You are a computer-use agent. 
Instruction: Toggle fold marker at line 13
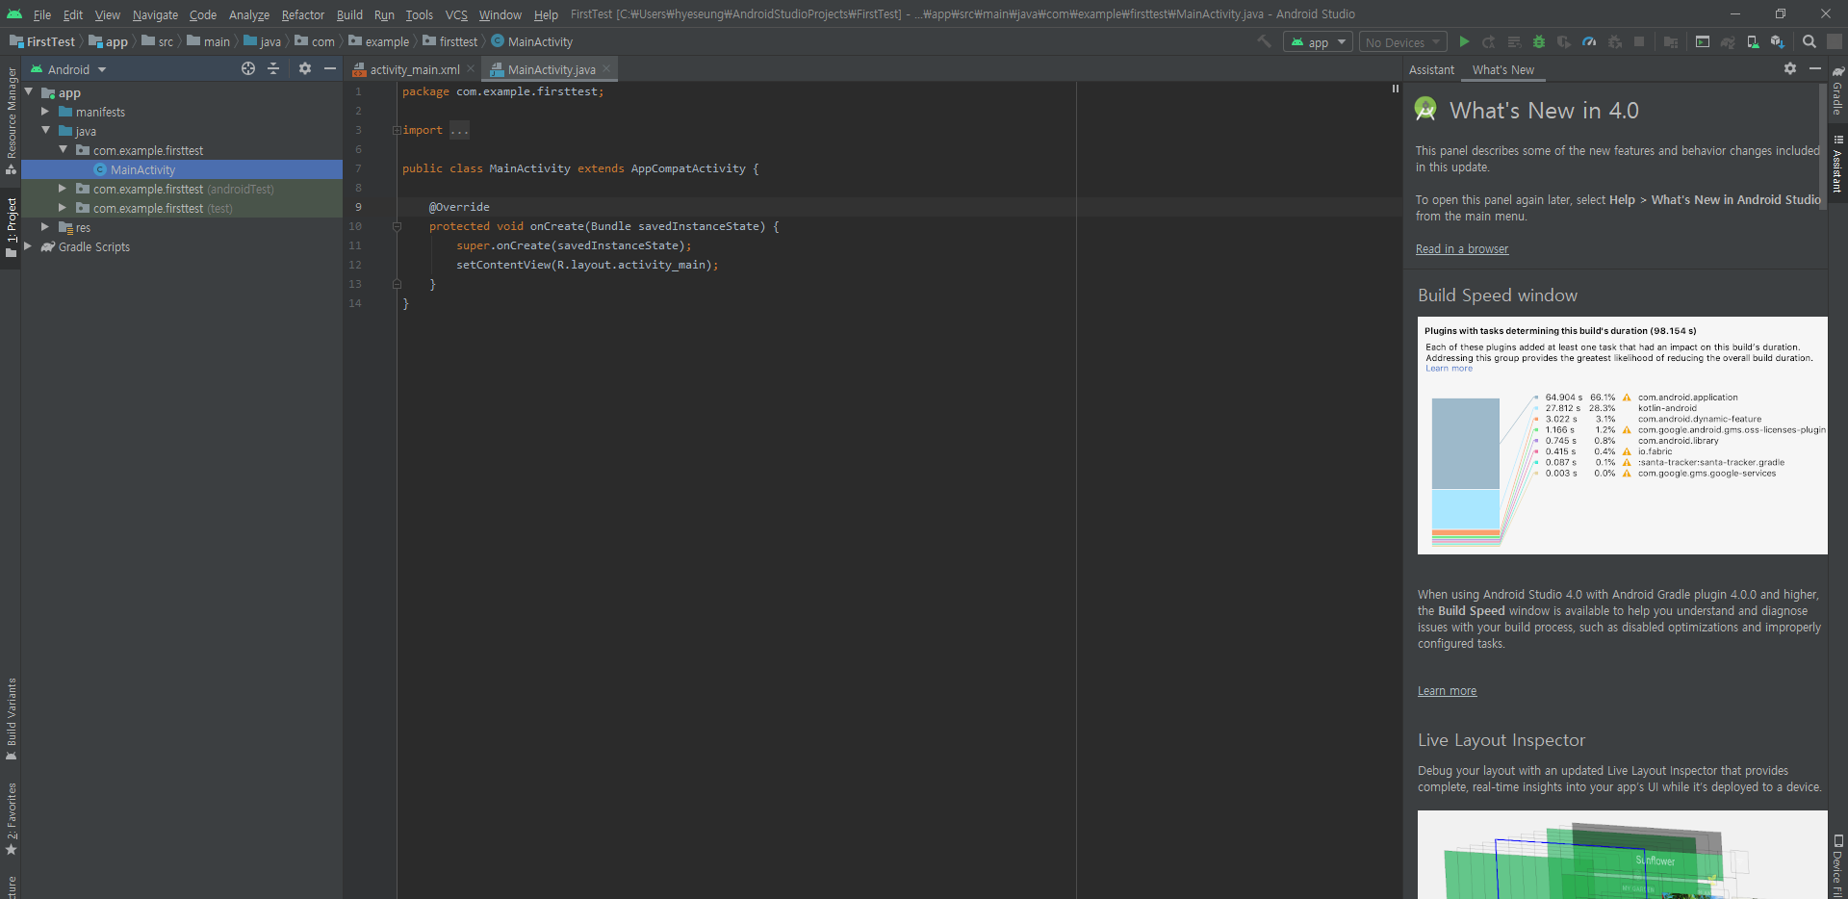(397, 284)
